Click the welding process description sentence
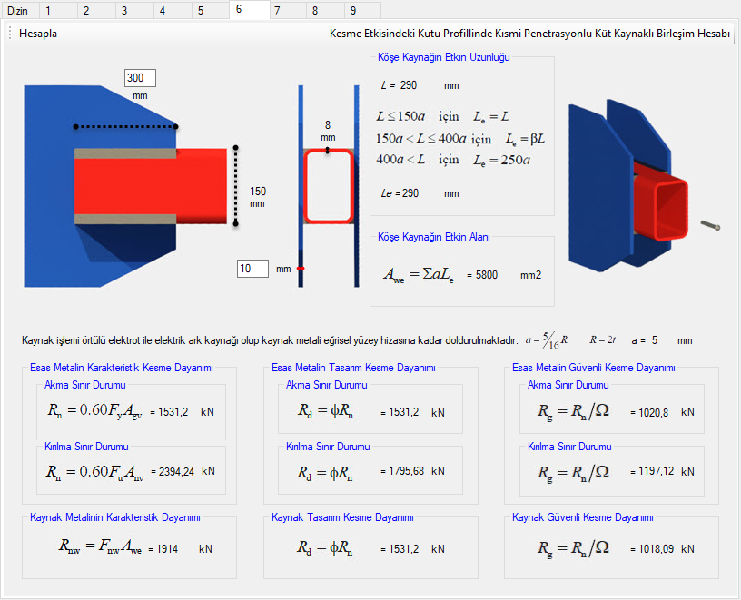 (x=270, y=340)
